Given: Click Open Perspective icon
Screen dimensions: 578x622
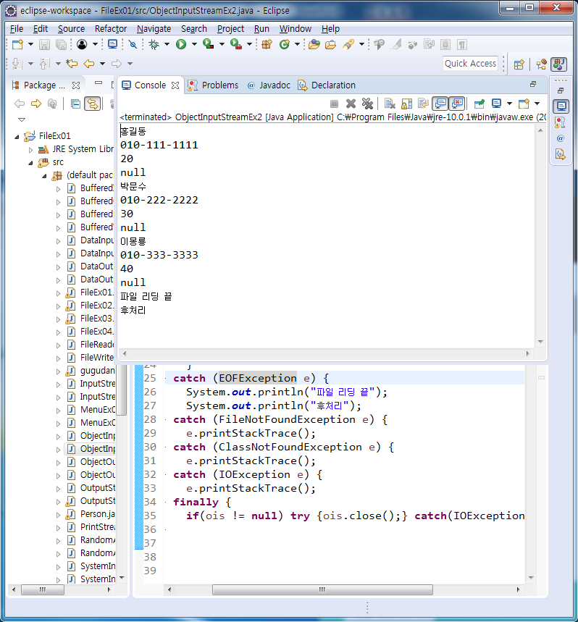Looking at the screenshot, I should [x=519, y=64].
